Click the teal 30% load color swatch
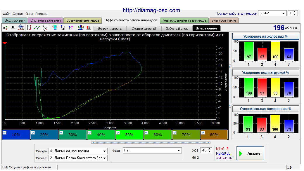Image resolution: width=304 pixels, height=171 pixels. click(x=73, y=135)
